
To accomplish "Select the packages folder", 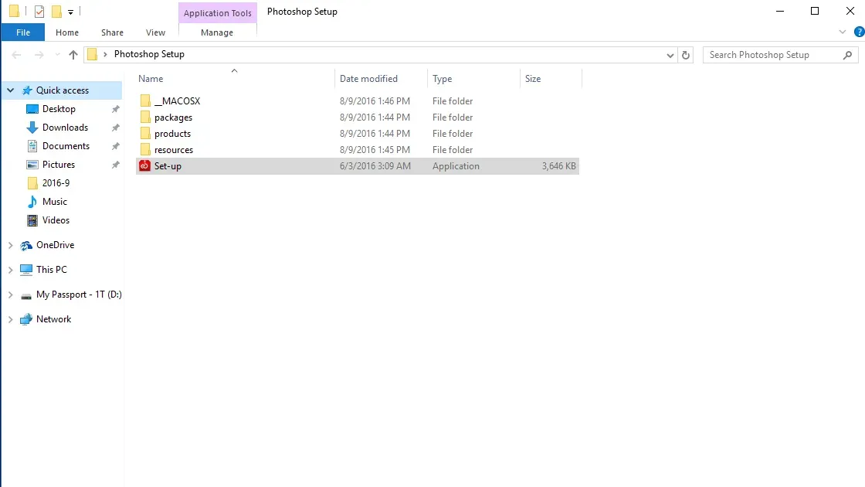I will tap(173, 117).
